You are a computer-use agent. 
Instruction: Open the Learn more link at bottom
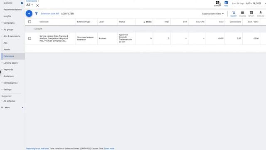tap(109, 148)
